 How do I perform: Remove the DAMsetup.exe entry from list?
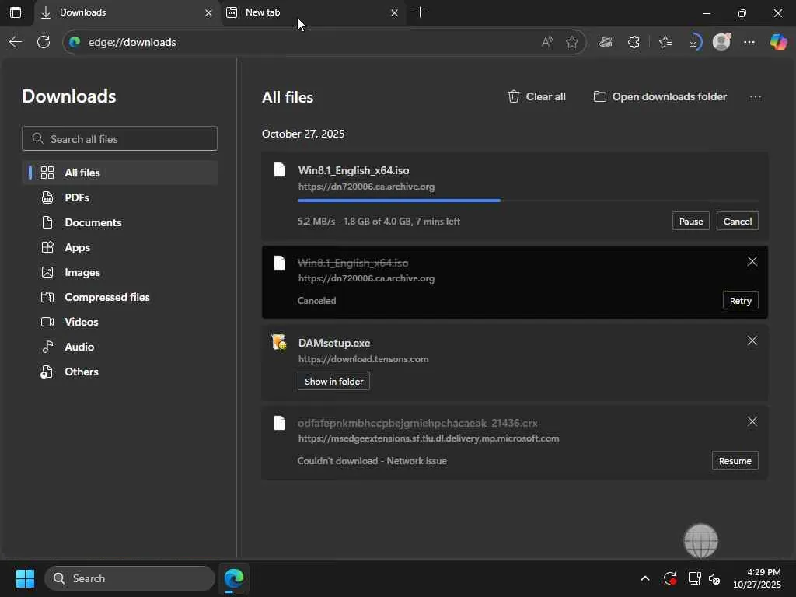tap(752, 340)
